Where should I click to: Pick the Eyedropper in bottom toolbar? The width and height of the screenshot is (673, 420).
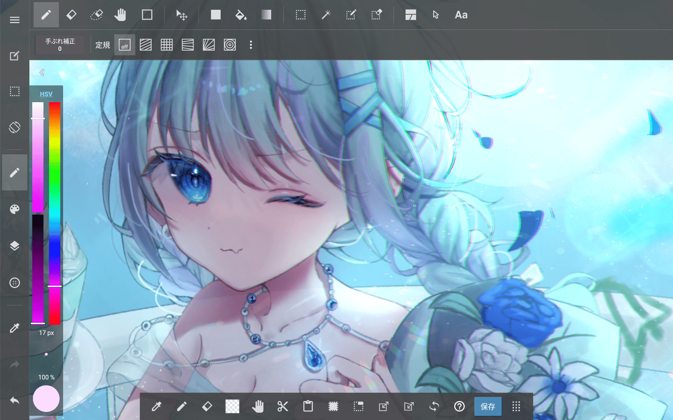coord(156,406)
